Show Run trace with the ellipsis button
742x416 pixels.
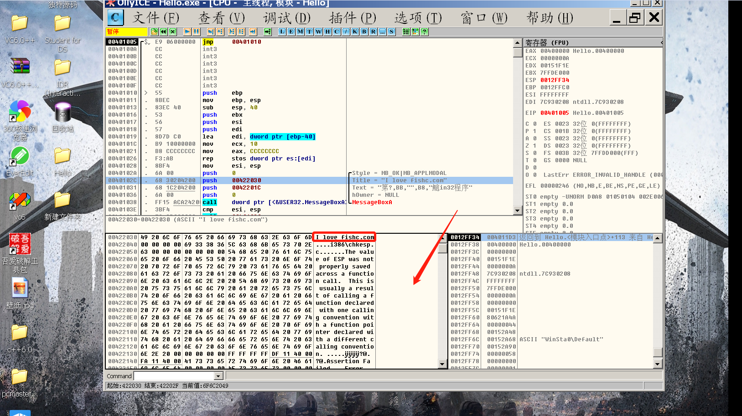pyautogui.click(x=383, y=31)
